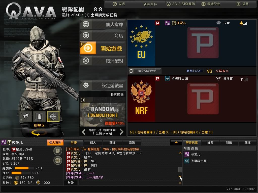Click the gear icon beside win record
The height and width of the screenshot is (193, 258).
pos(58,160)
